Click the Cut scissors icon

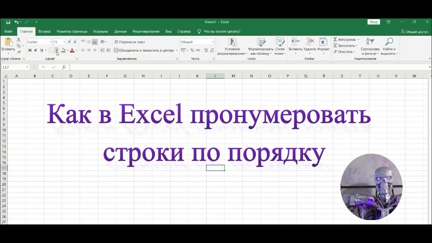(19, 40)
